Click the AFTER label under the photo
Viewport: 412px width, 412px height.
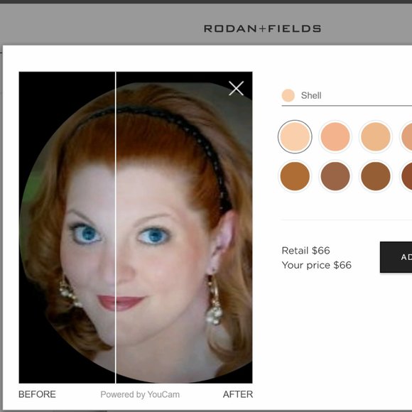click(238, 394)
